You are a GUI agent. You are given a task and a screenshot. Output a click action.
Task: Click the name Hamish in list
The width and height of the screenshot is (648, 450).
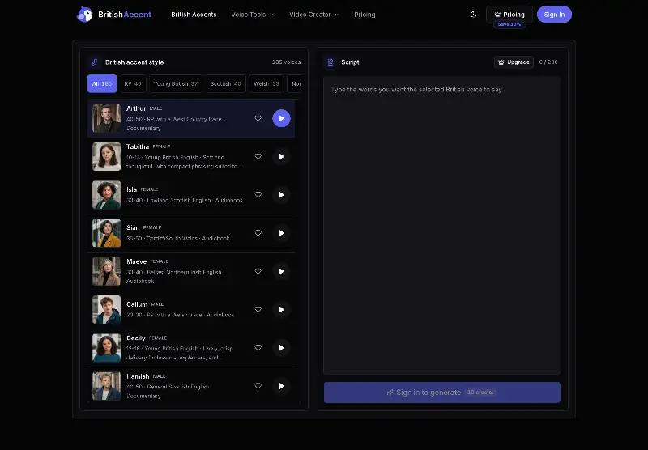tap(138, 376)
